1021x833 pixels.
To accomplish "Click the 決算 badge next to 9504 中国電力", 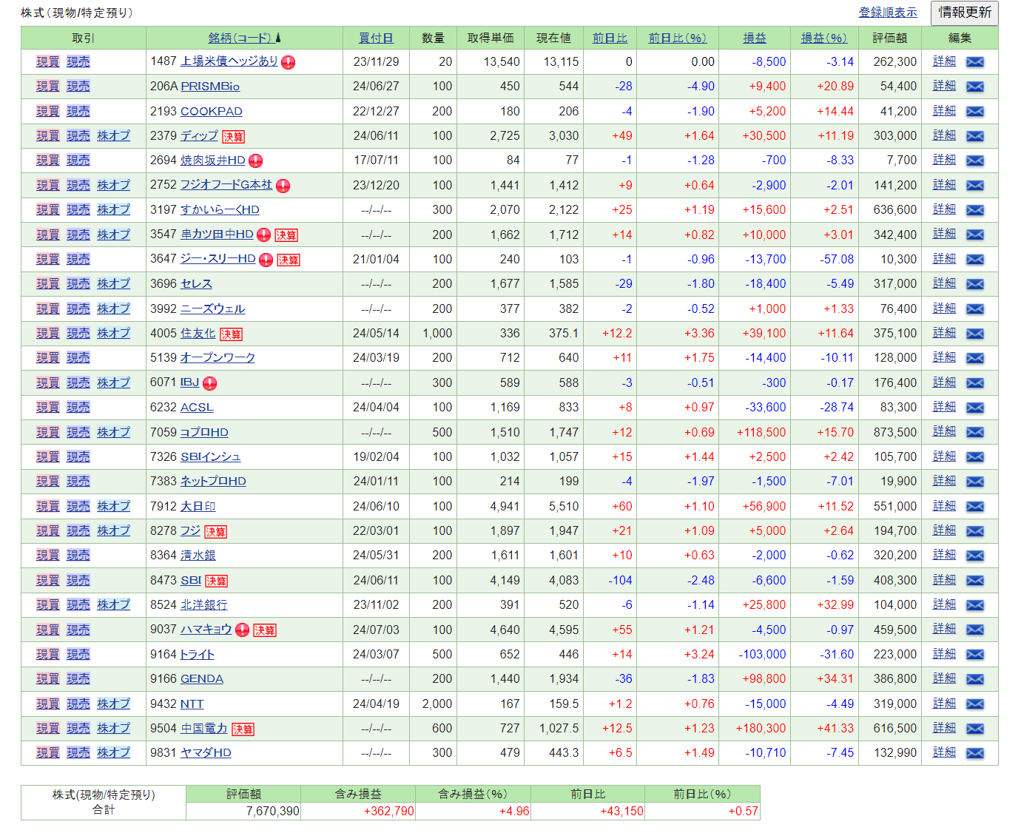I will coord(243,729).
